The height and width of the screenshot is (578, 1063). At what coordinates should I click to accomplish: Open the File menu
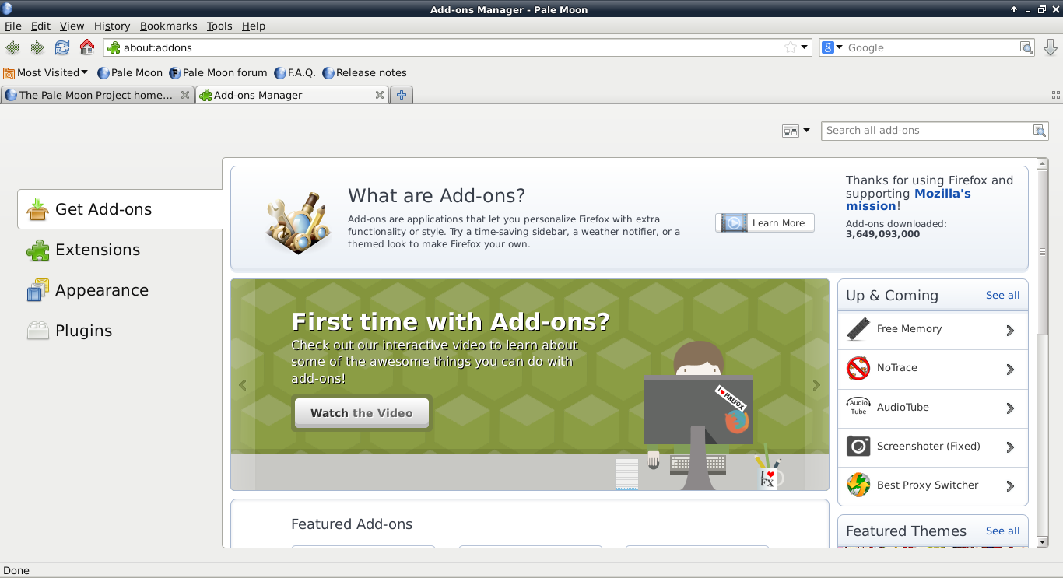pos(12,26)
